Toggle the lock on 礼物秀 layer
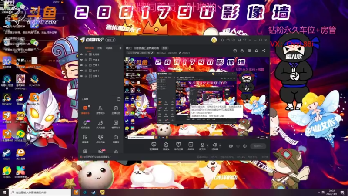 point(86,54)
